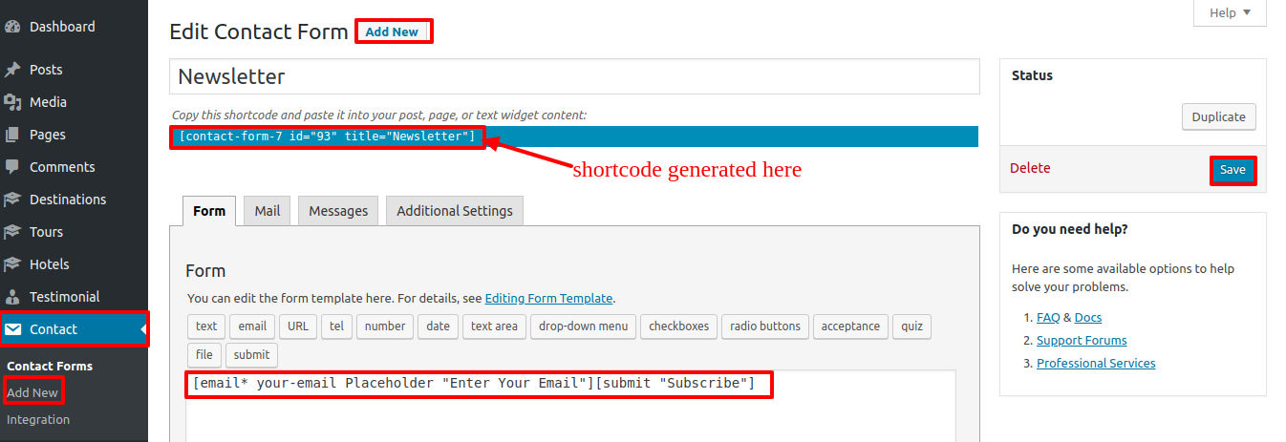Screen dimensions: 1286x442
Task: Insert a drop-down menu tag
Action: pyautogui.click(x=583, y=326)
